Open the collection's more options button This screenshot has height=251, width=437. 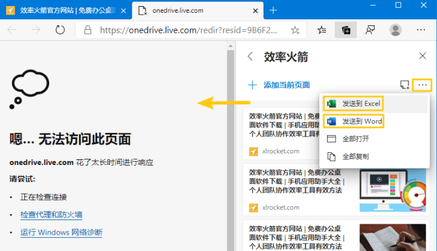[422, 85]
